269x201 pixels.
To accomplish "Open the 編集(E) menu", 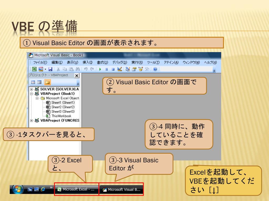I will [57, 62].
